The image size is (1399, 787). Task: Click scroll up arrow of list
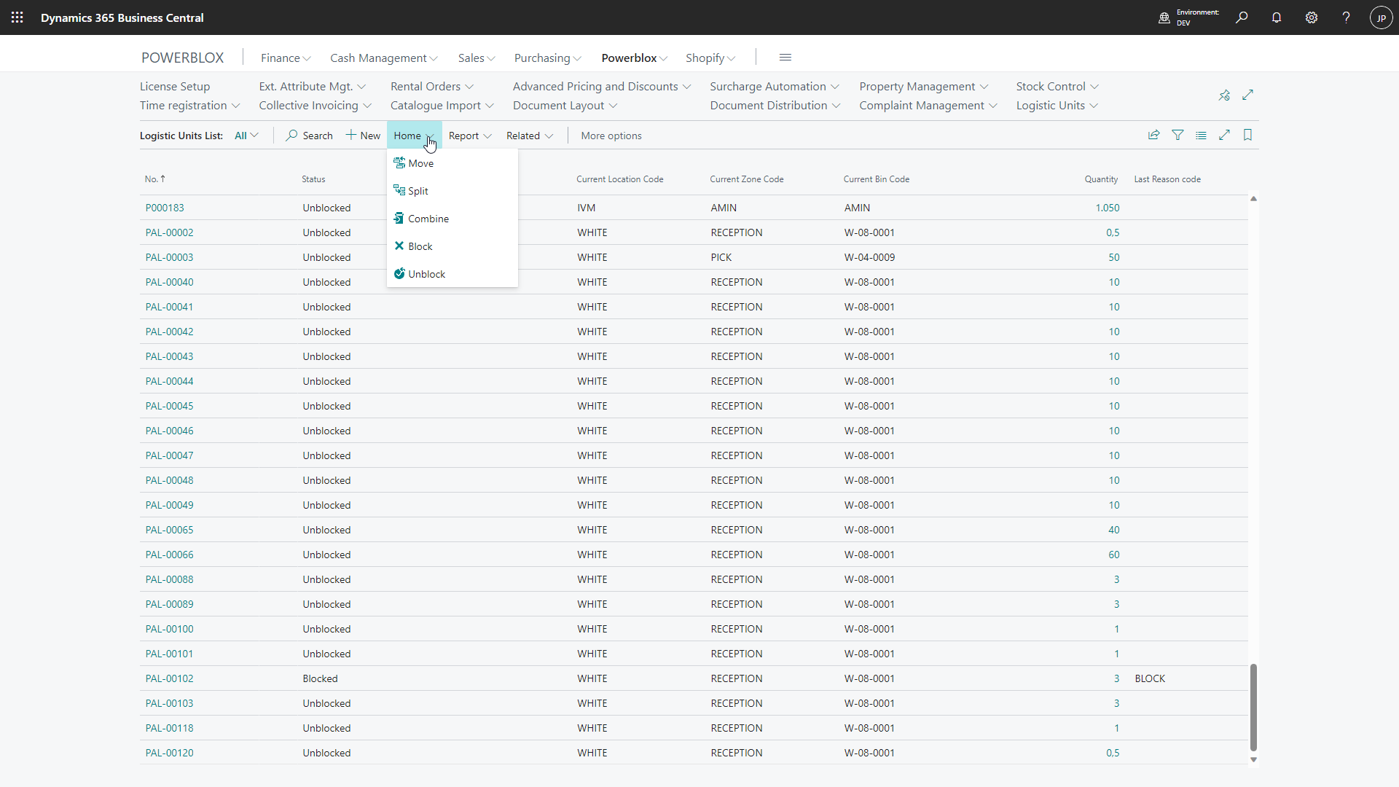(1253, 198)
